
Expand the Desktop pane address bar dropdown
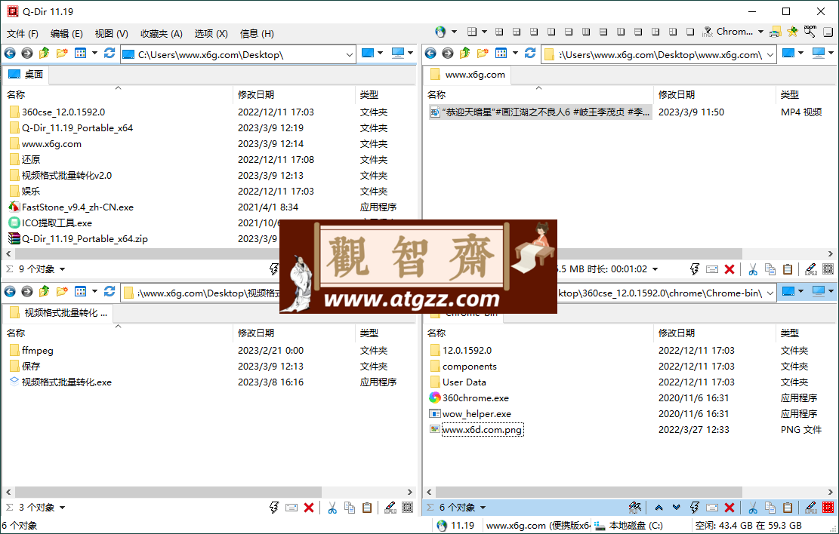(350, 54)
